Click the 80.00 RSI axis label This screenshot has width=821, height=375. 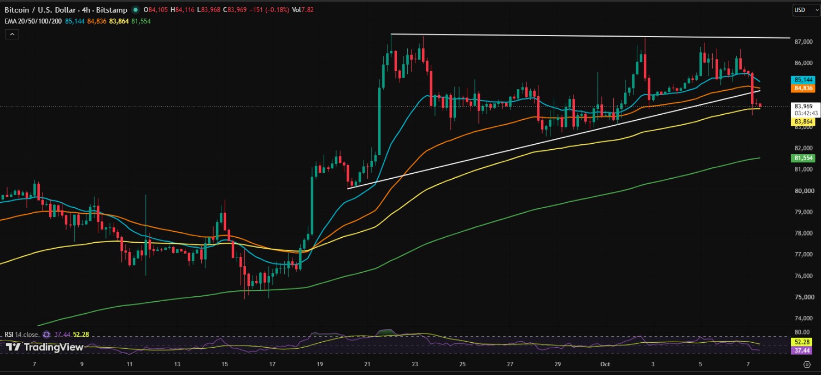pyautogui.click(x=802, y=332)
